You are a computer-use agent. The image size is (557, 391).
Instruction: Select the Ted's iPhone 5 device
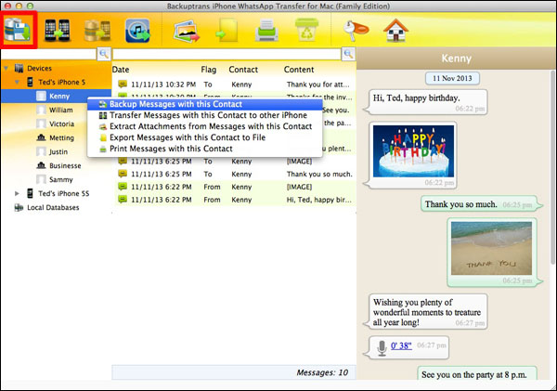(x=62, y=82)
